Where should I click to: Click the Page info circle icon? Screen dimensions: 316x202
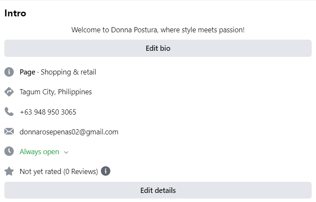point(9,72)
